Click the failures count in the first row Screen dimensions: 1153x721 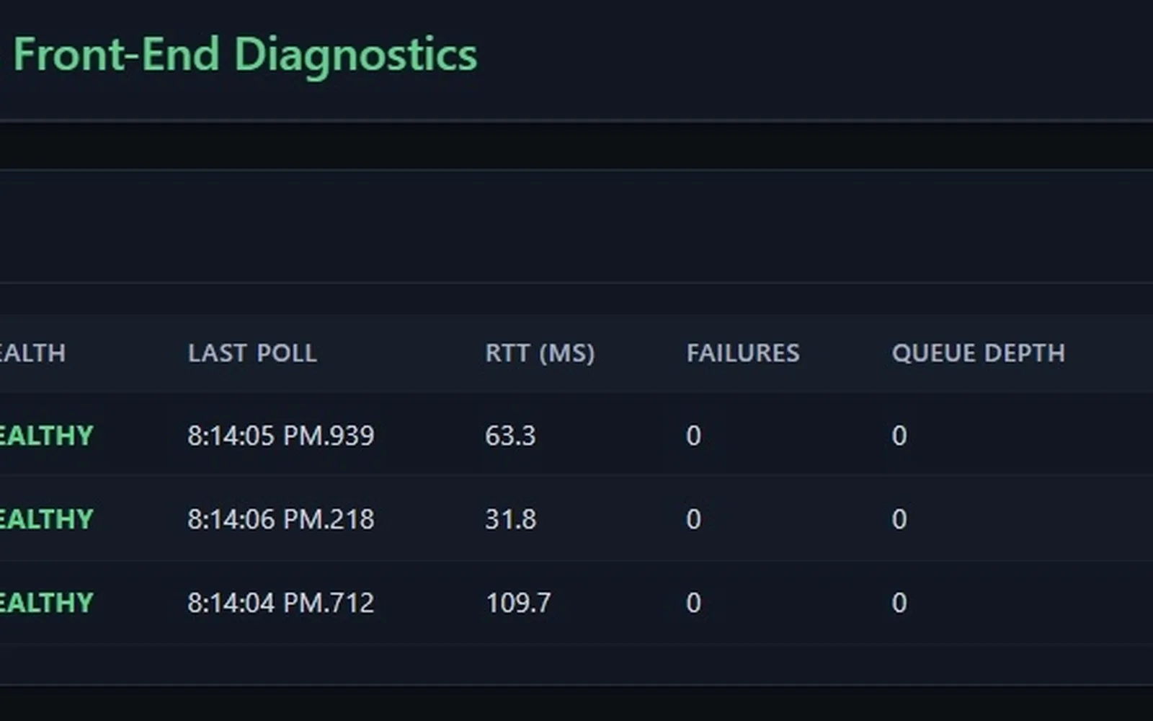pos(693,435)
